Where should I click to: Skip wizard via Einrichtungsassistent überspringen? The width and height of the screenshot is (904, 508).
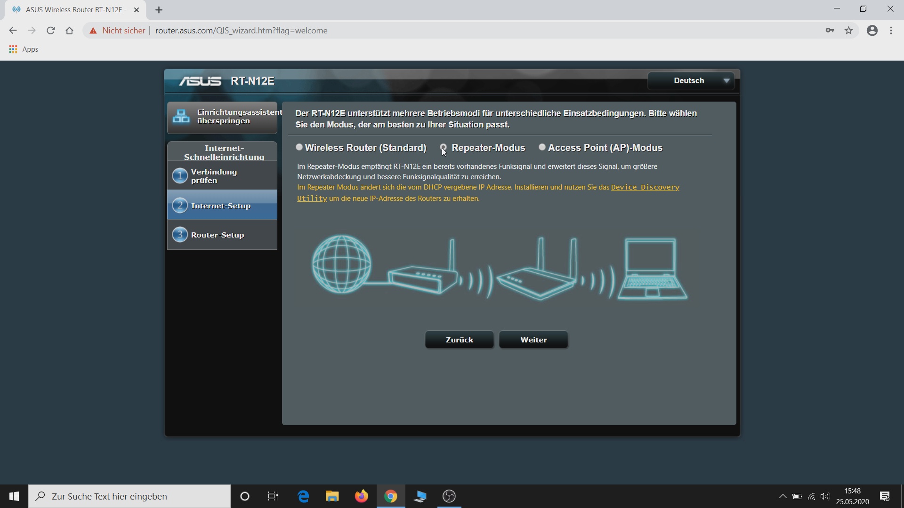pos(222,117)
